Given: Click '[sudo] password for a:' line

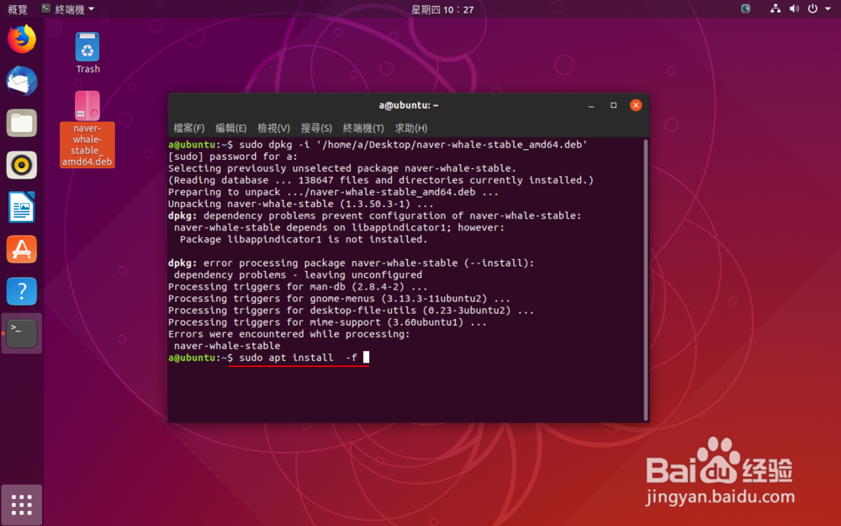Looking at the screenshot, I should [232, 157].
